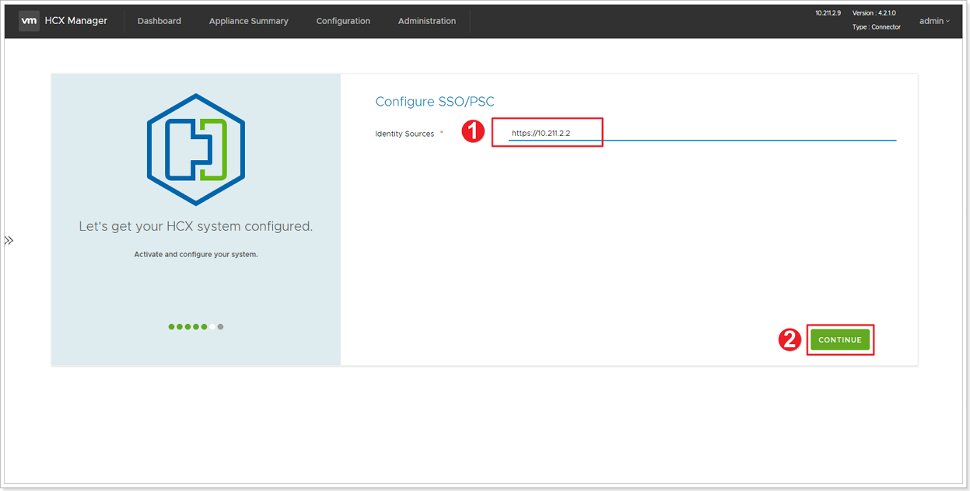
Task: Expand the collapsed left sidebar chevron
Action: coord(9,239)
